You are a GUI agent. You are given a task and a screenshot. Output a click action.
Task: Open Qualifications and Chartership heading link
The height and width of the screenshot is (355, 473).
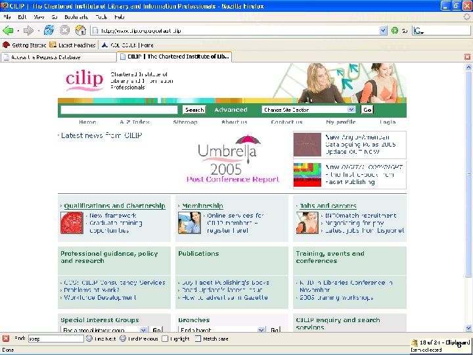114,206
